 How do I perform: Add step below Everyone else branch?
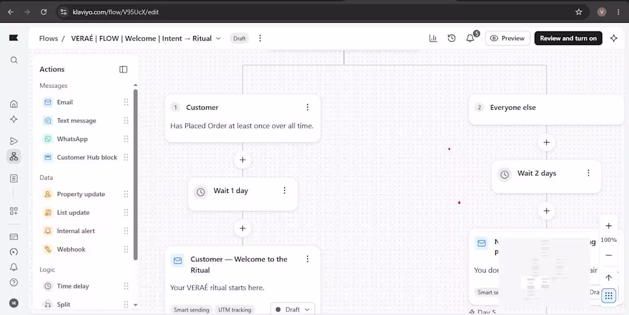(546, 142)
